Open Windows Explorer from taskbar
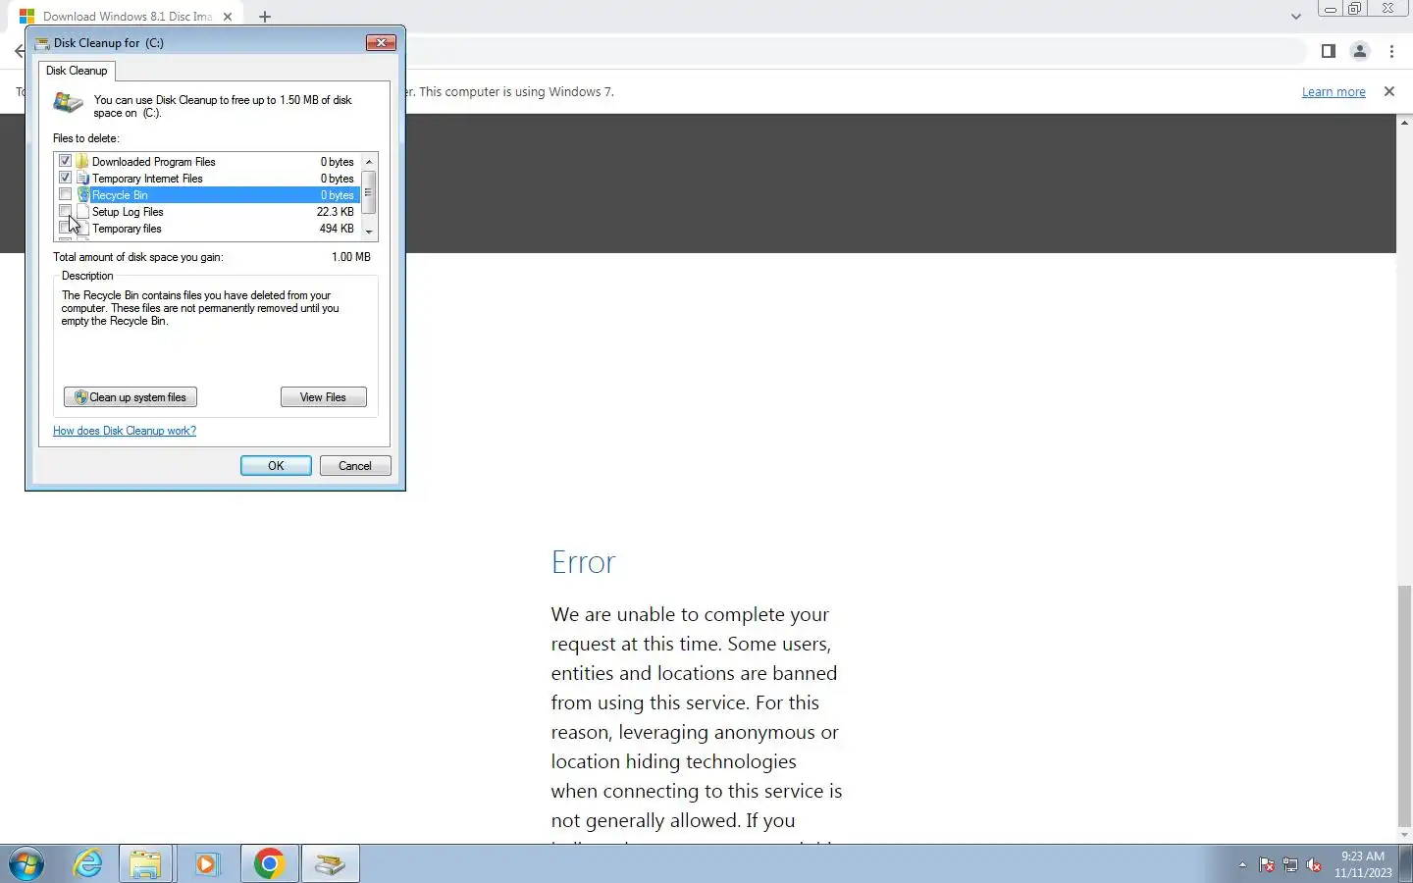 coord(146,864)
